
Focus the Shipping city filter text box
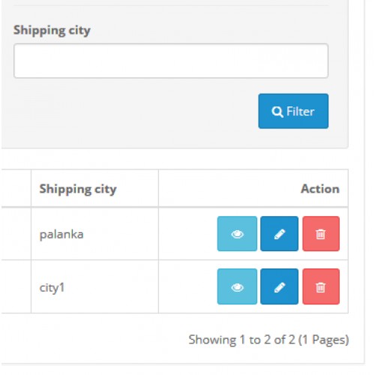pyautogui.click(x=171, y=61)
